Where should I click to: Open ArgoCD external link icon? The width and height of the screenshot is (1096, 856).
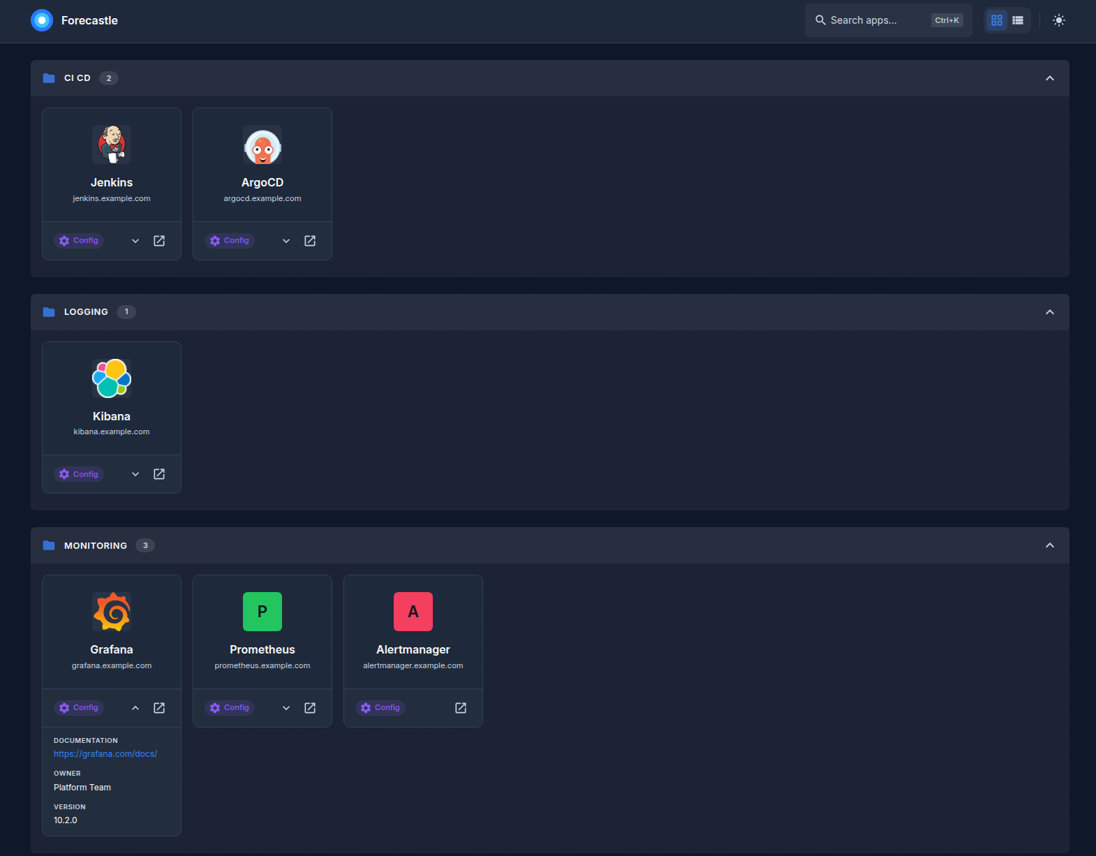click(x=310, y=241)
